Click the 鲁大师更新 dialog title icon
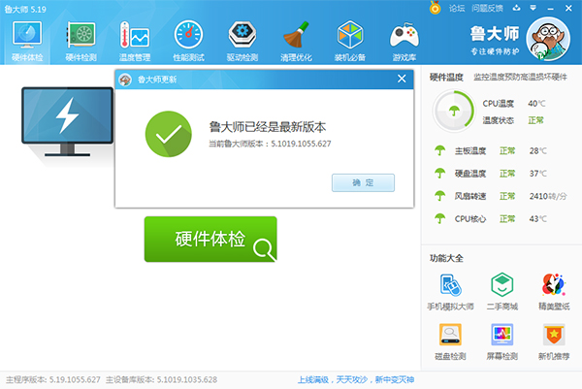The height and width of the screenshot is (389, 582). pos(125,80)
